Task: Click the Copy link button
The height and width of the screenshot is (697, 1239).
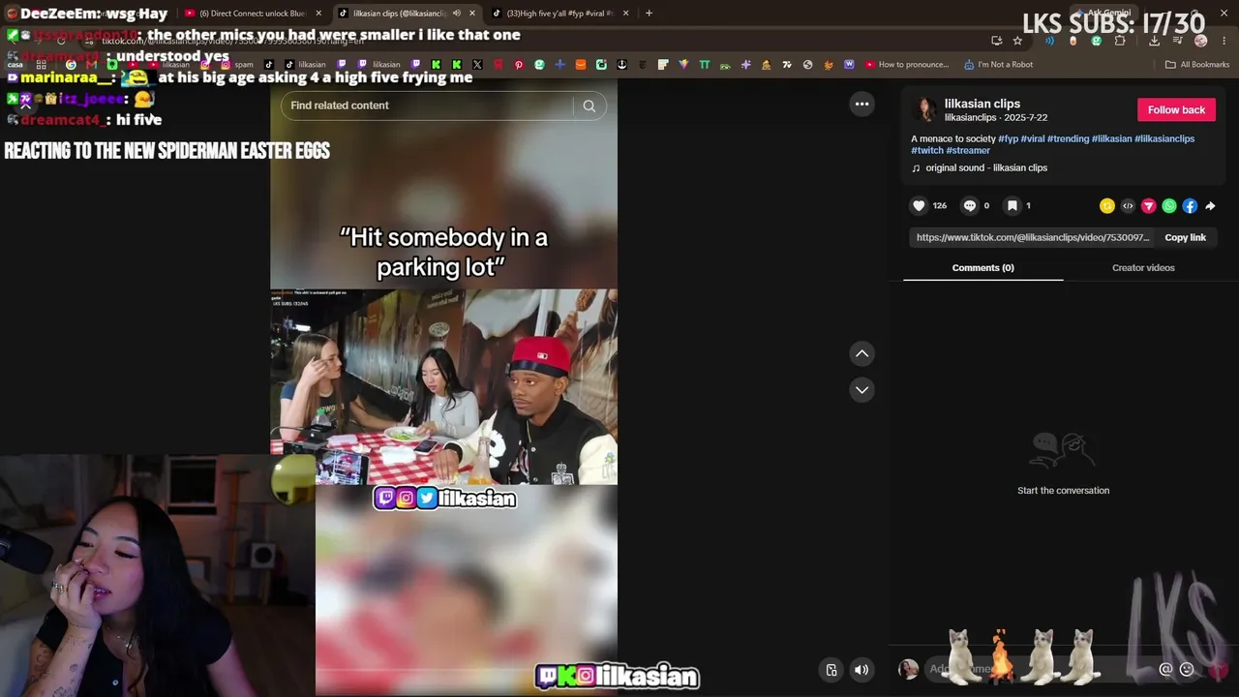Action: (x=1185, y=237)
